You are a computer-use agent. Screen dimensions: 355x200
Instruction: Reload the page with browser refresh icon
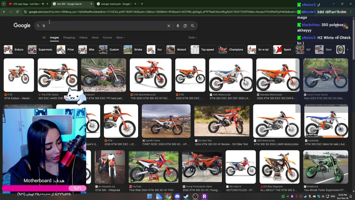17,12
